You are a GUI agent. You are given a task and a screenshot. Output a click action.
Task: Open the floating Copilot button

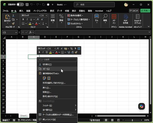tap(141, 106)
